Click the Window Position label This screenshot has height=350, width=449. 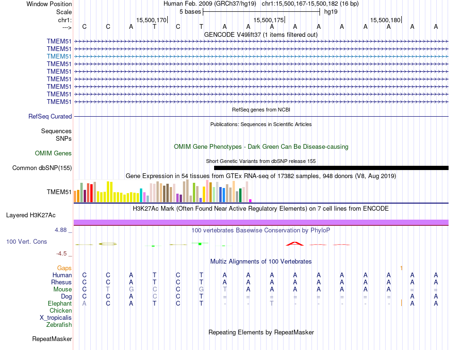point(49,4)
